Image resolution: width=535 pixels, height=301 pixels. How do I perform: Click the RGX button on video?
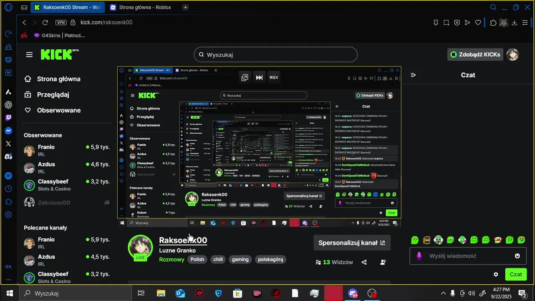point(274,77)
